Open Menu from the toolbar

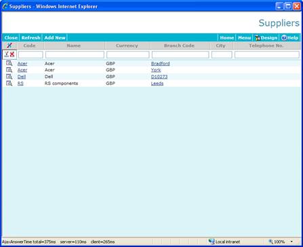(244, 38)
